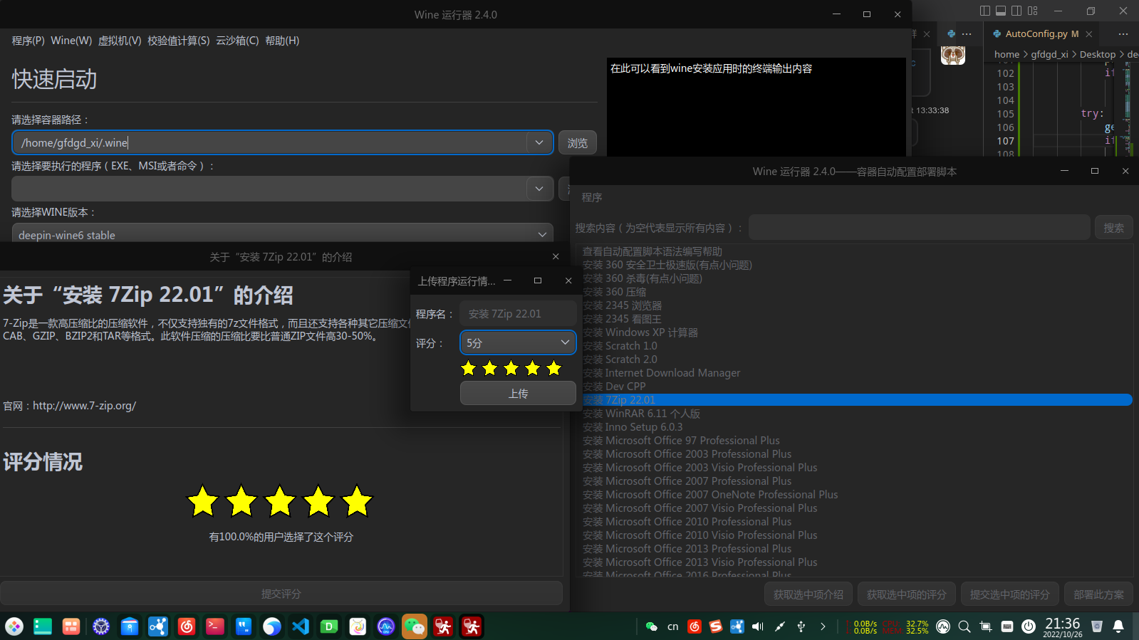Click the 获取选中项介绍 button
The image size is (1139, 640).
(808, 594)
